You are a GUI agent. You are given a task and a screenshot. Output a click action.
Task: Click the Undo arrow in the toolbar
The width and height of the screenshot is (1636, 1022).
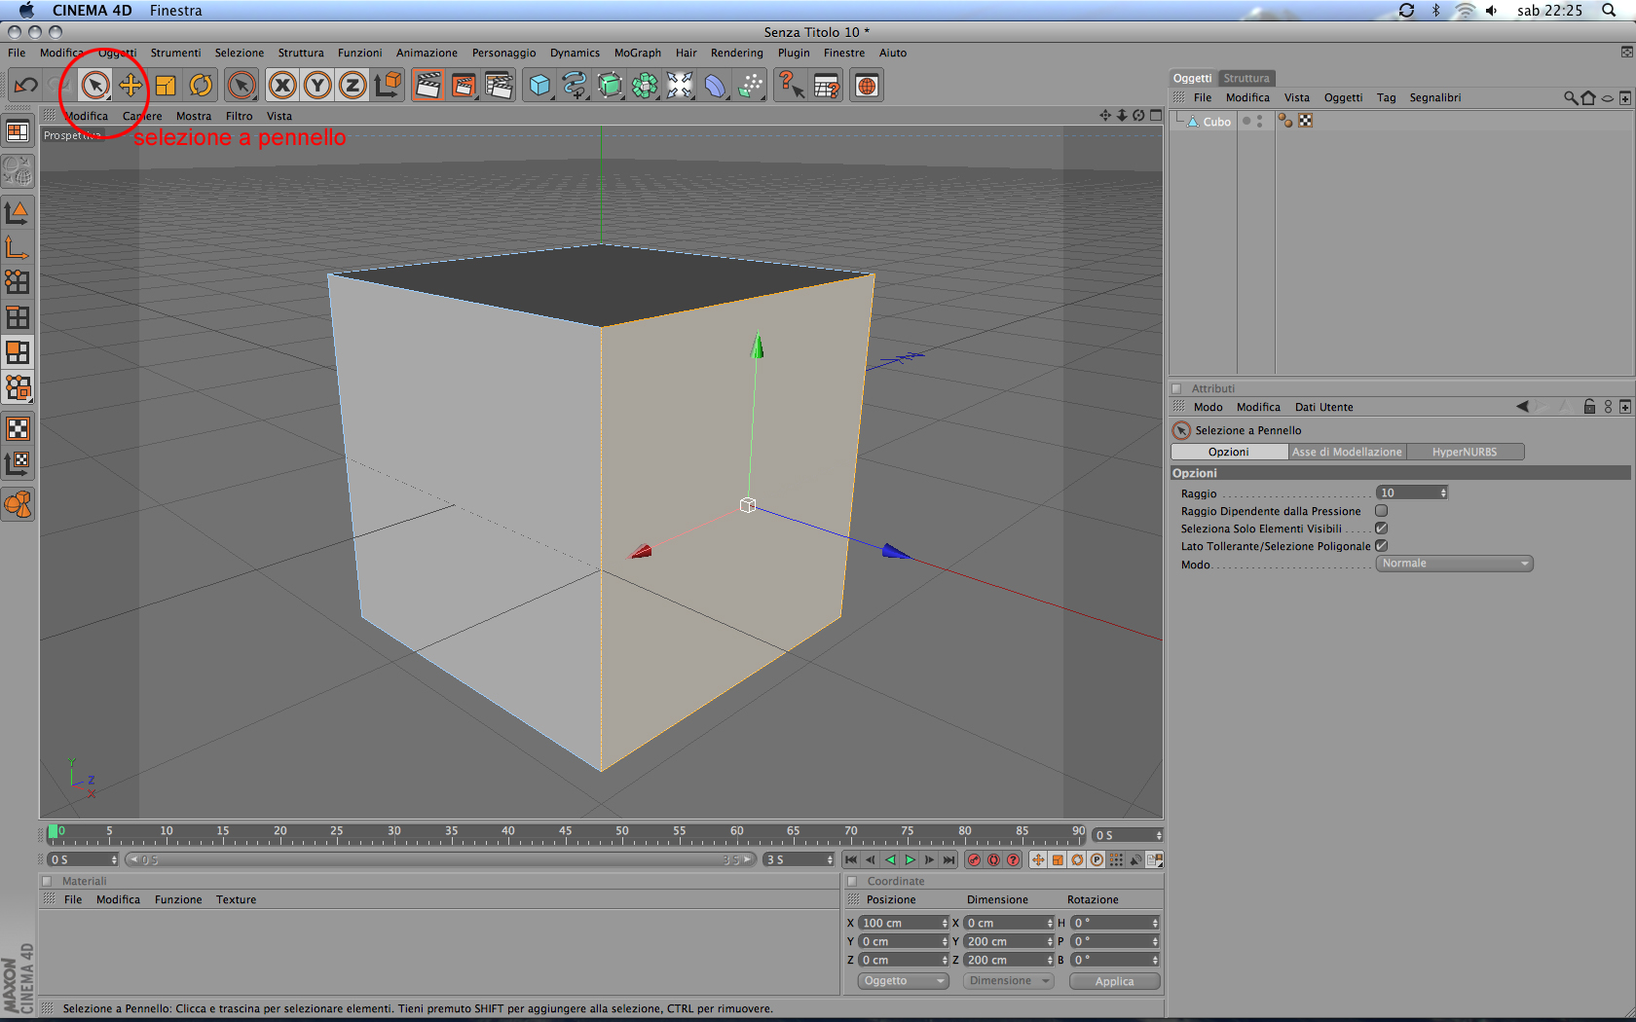coord(25,86)
